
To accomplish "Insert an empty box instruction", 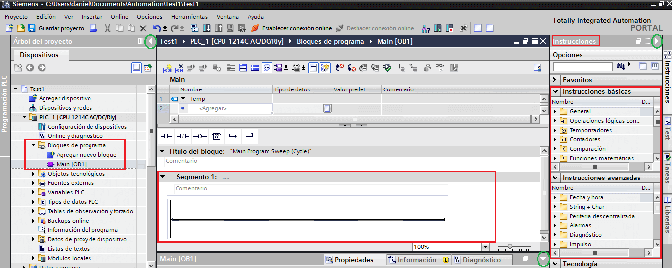I will [216, 136].
